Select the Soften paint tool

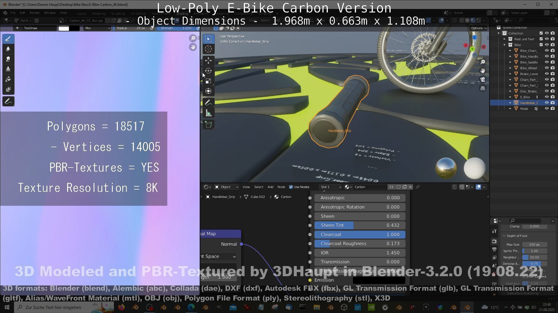tap(8, 49)
